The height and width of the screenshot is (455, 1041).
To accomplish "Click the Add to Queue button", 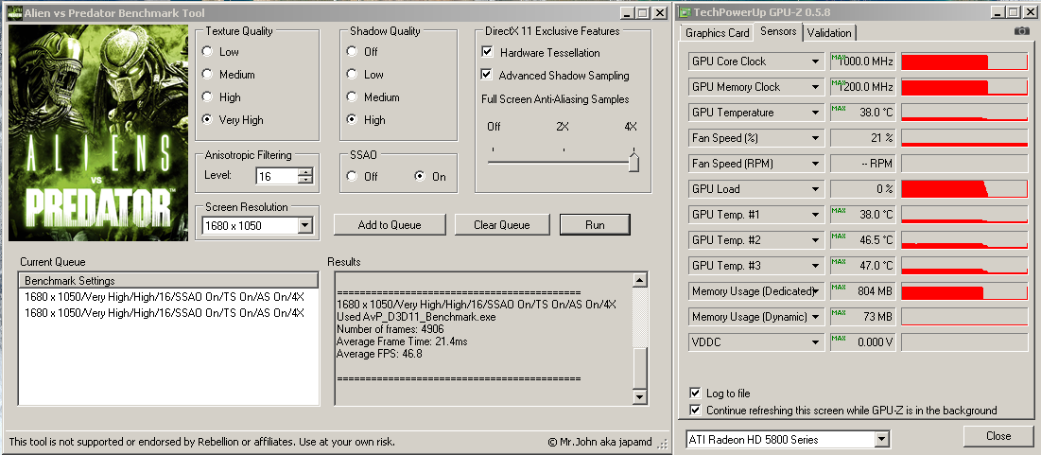I will [x=389, y=224].
